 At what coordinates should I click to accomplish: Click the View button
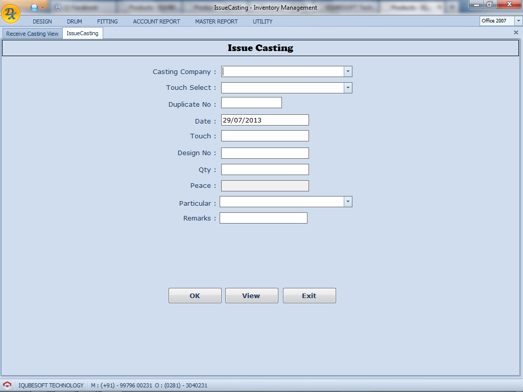[x=251, y=296]
